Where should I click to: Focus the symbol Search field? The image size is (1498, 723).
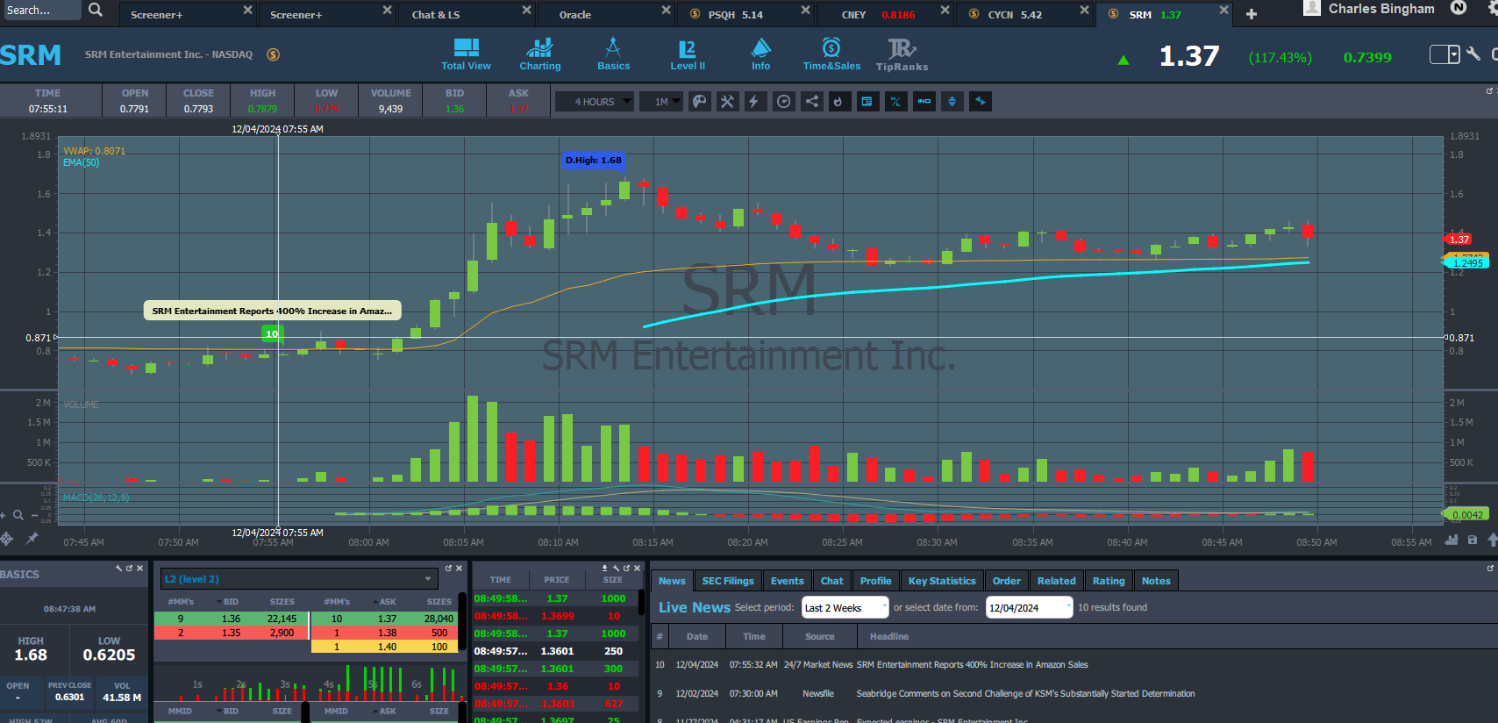tap(40, 10)
